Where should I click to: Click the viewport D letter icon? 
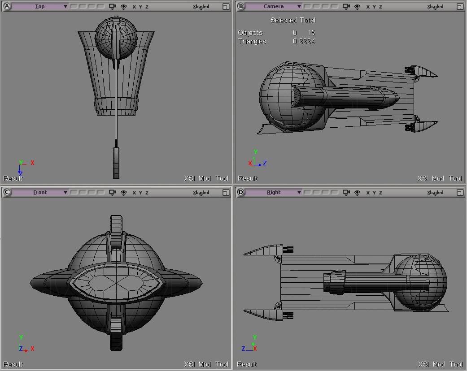240,192
